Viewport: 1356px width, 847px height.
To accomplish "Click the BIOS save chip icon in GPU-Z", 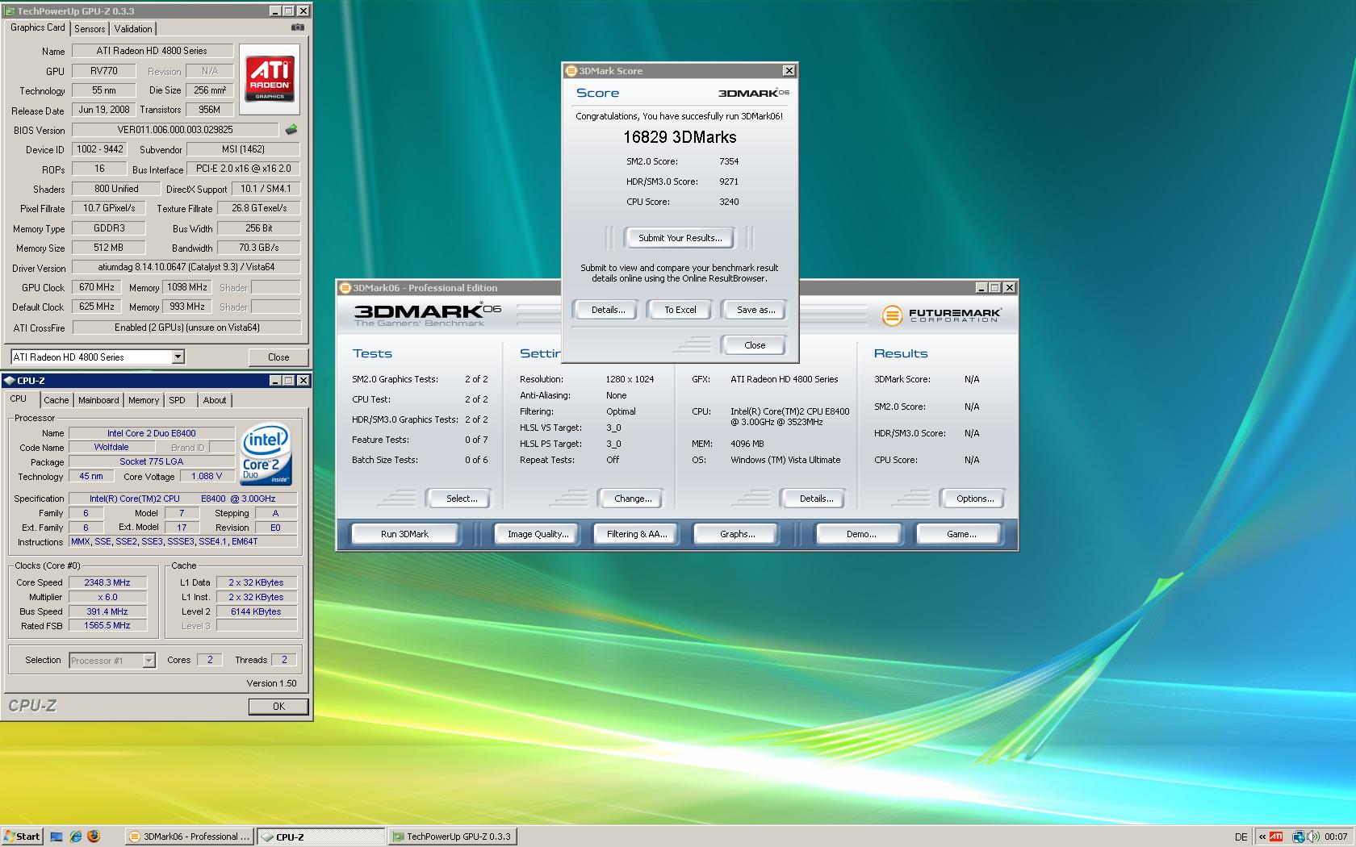I will (x=291, y=129).
